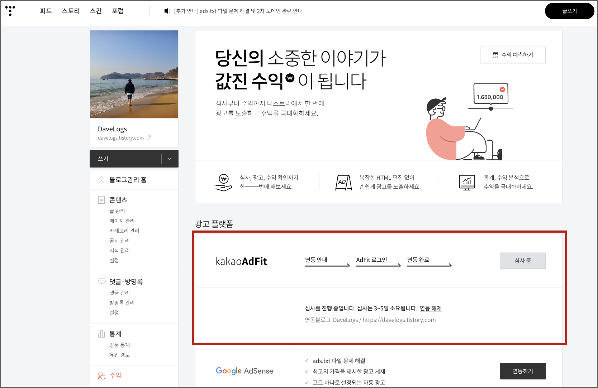This screenshot has height=388, width=598.
Task: Open the 스킨 menu
Action: (x=96, y=11)
